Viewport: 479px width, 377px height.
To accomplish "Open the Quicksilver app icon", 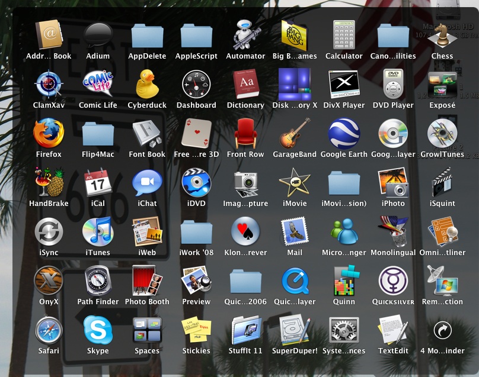I will pos(393,281).
